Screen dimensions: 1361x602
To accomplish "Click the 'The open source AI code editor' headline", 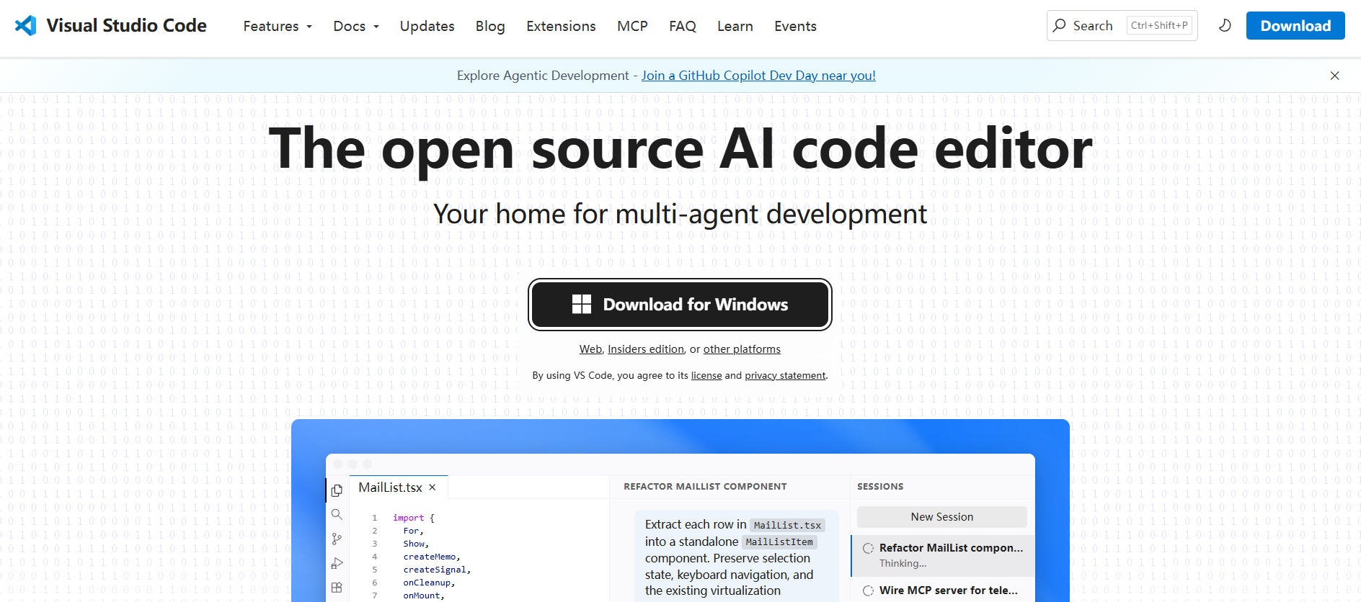I will coord(680,149).
